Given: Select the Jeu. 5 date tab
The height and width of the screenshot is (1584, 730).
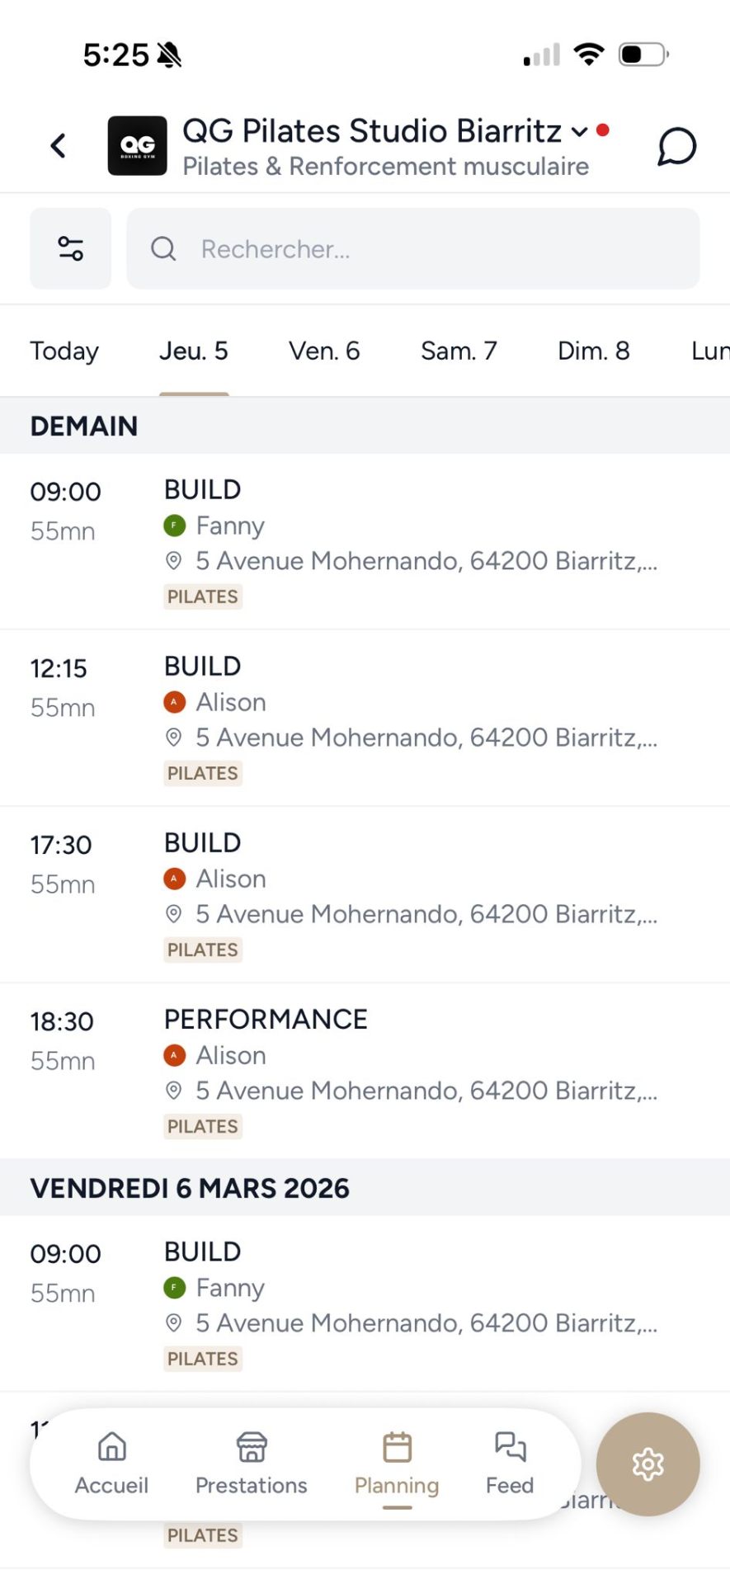Looking at the screenshot, I should [x=194, y=351].
